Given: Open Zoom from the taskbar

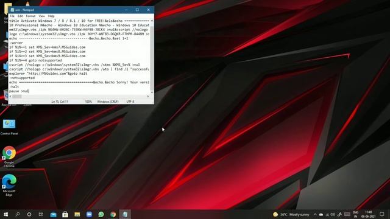Looking at the screenshot, I should tap(89, 214).
